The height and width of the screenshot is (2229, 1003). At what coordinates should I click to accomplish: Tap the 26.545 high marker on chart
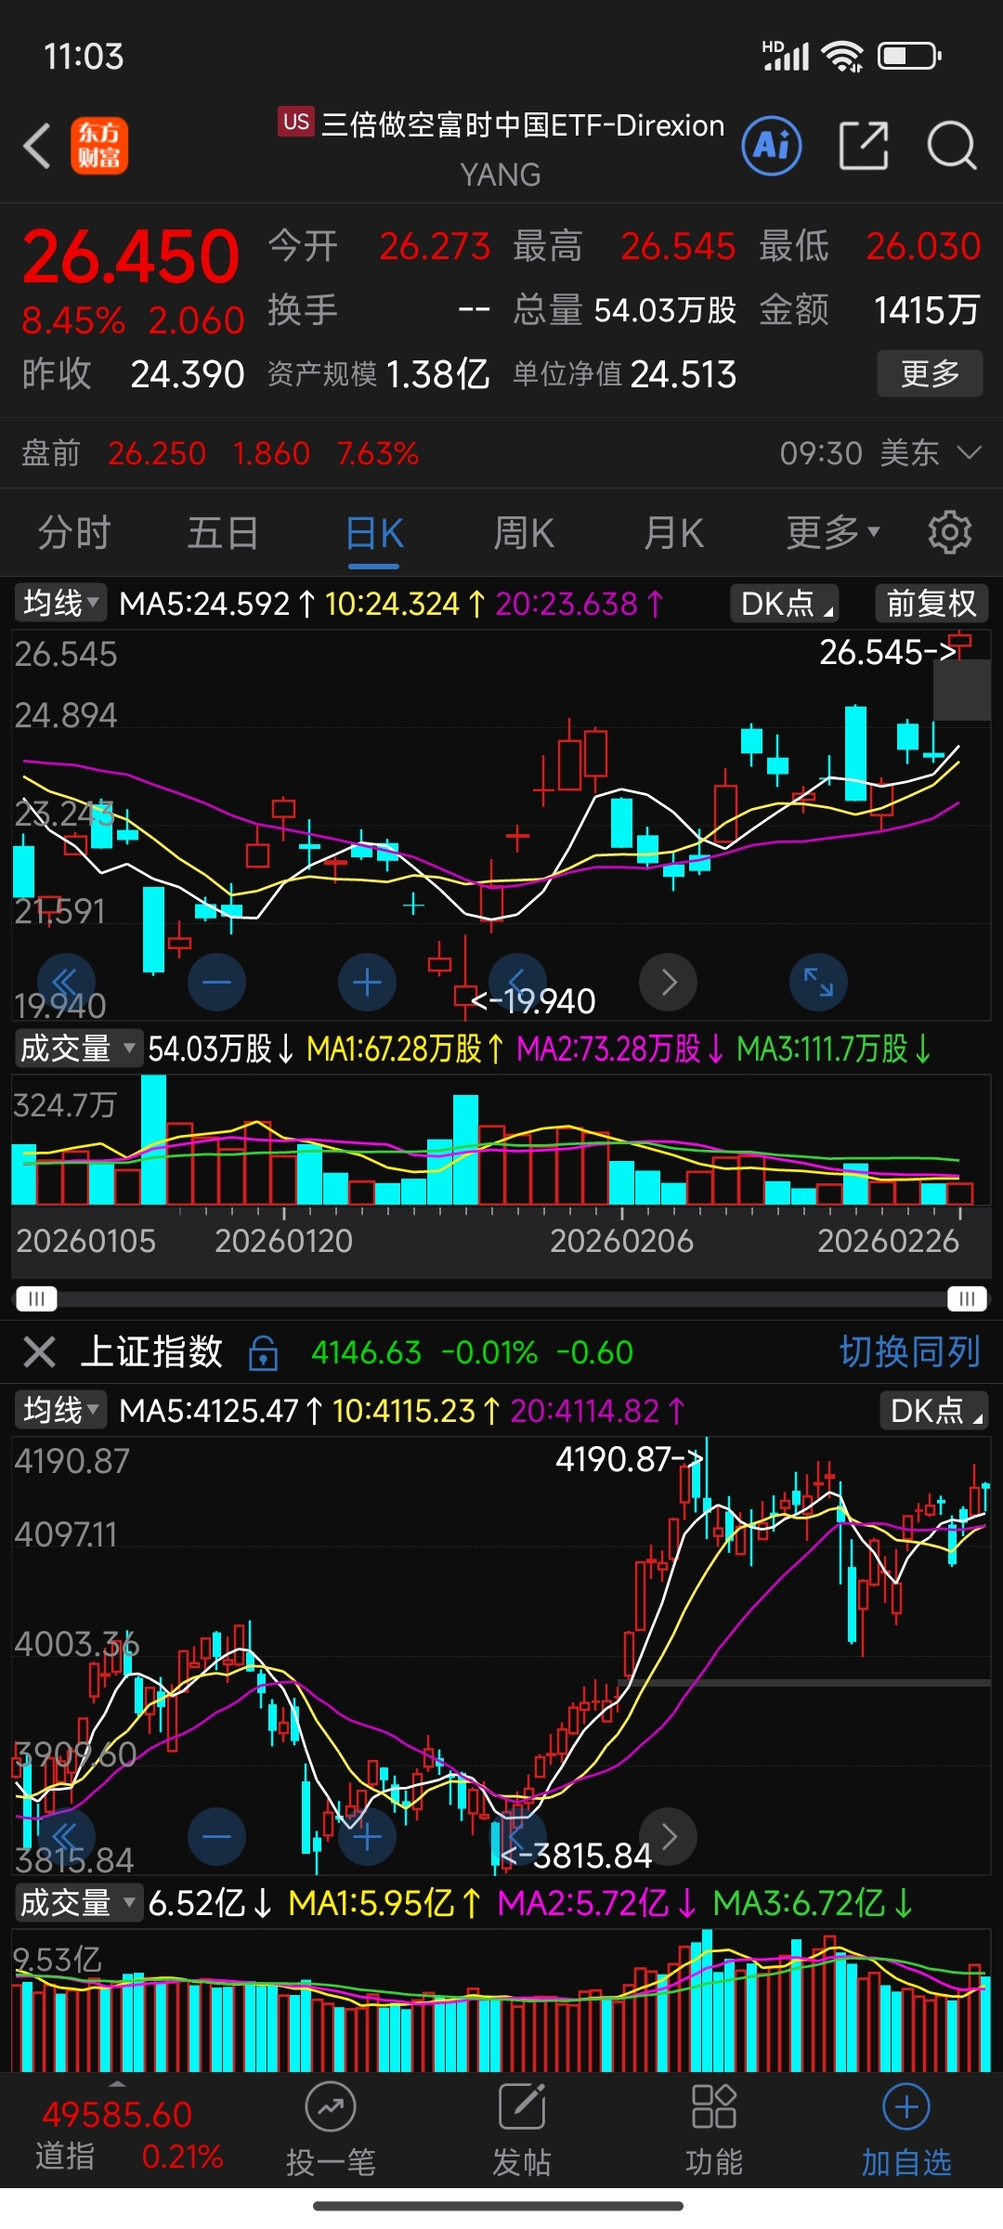(x=888, y=652)
